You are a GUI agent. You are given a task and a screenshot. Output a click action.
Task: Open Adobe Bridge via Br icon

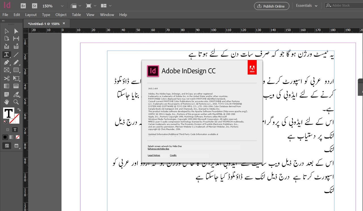(x=24, y=6)
